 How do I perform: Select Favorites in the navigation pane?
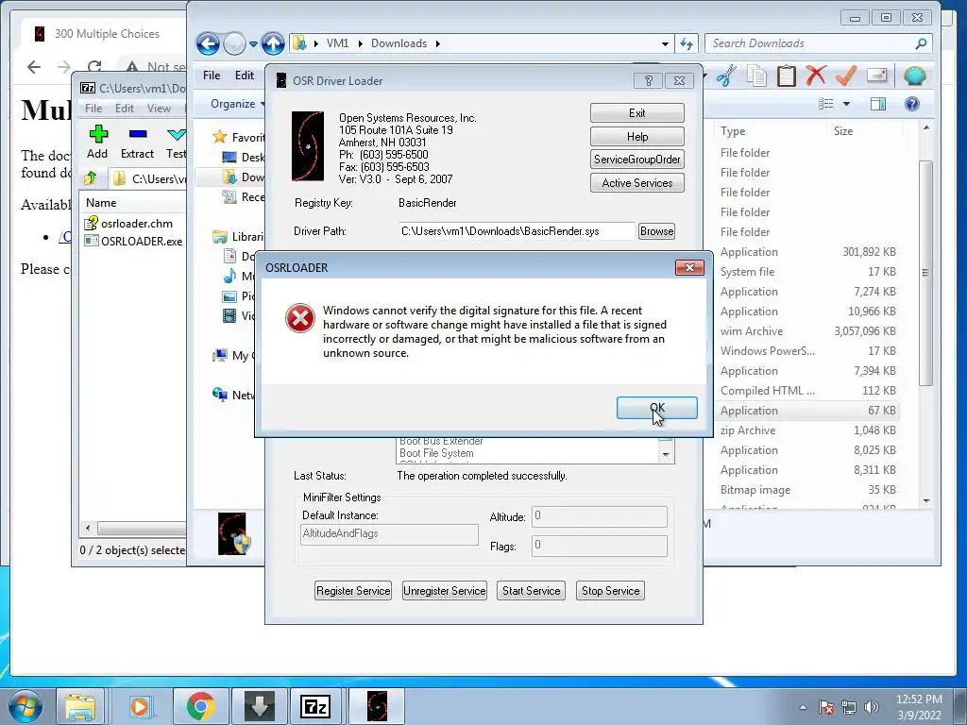pos(238,137)
